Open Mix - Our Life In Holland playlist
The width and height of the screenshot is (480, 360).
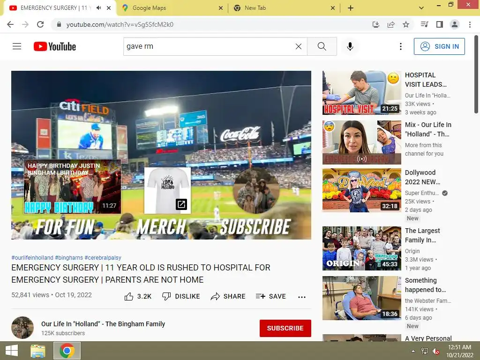(361, 142)
